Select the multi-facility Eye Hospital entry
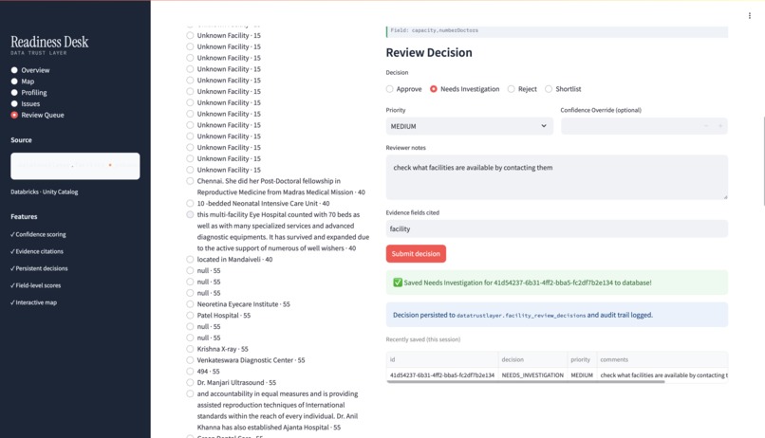The height and width of the screenshot is (438, 765). [277, 231]
